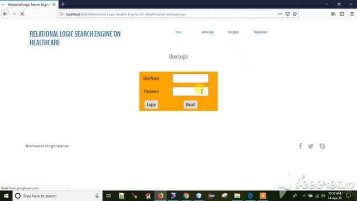Click the User Login page heading

pyautogui.click(x=178, y=56)
